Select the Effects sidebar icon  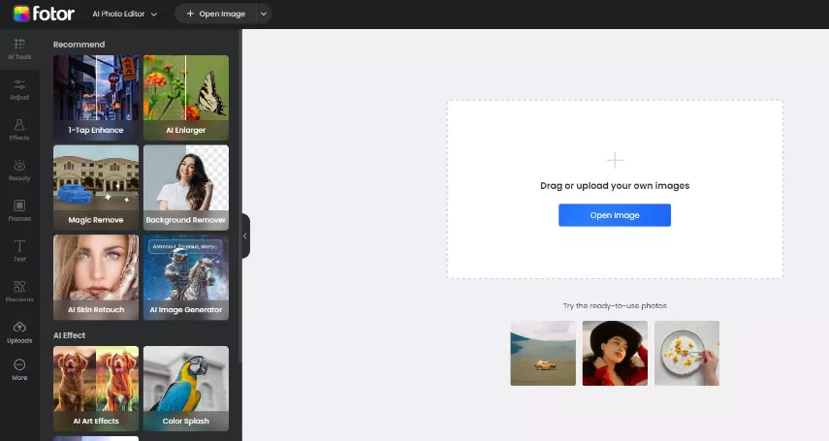(x=19, y=130)
